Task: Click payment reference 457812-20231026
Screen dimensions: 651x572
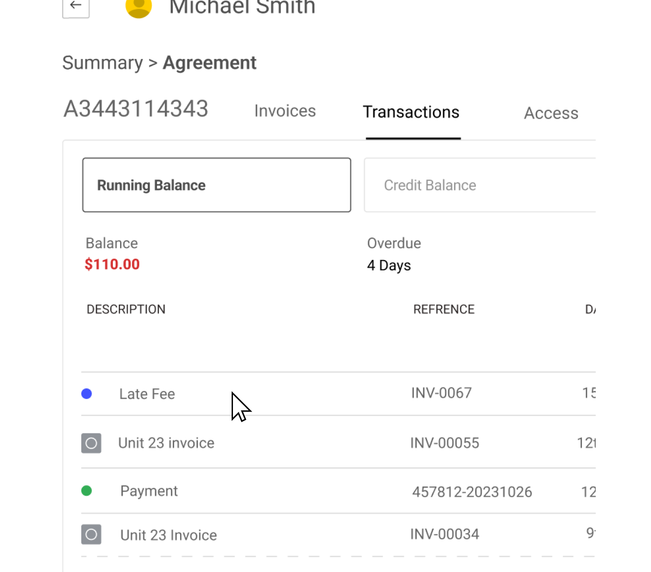Action: 472,492
